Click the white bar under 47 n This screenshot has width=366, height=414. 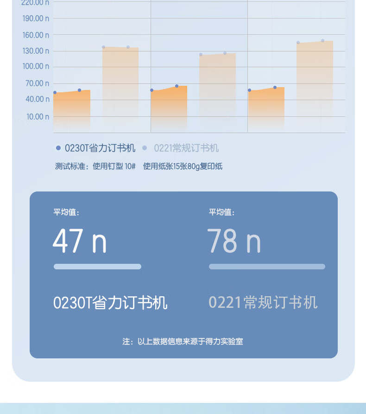coord(97,267)
